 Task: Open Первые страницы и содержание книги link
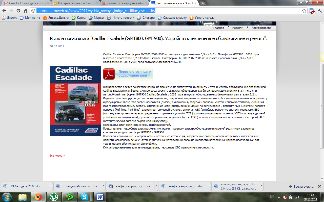(135, 73)
